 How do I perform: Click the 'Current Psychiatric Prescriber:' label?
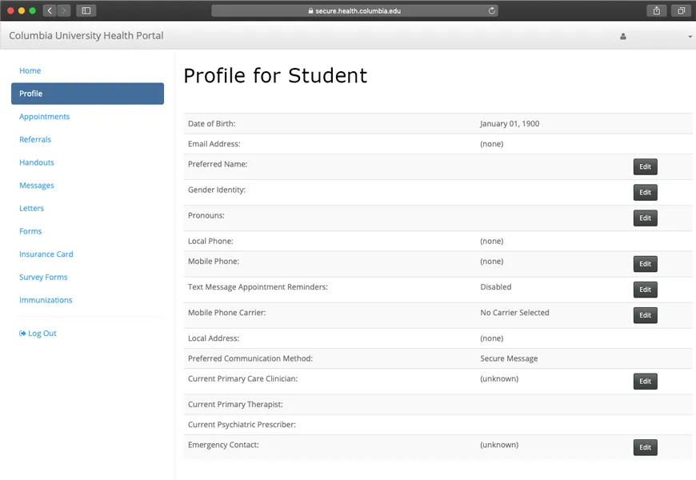(242, 425)
